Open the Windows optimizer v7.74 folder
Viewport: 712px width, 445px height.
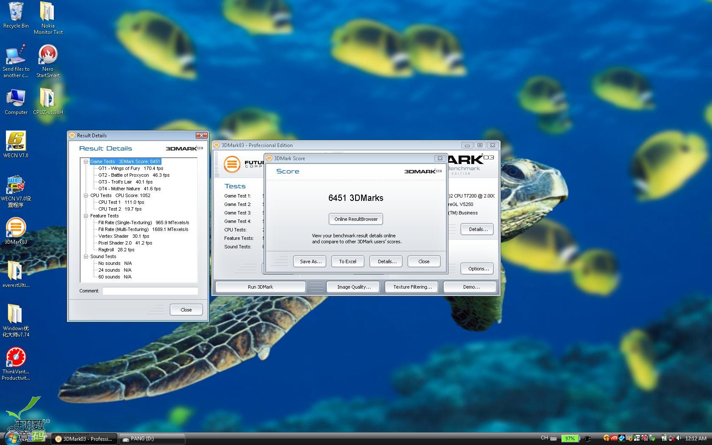[16, 320]
